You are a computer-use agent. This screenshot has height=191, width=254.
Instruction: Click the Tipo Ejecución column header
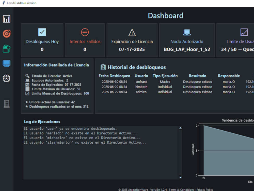165,76
